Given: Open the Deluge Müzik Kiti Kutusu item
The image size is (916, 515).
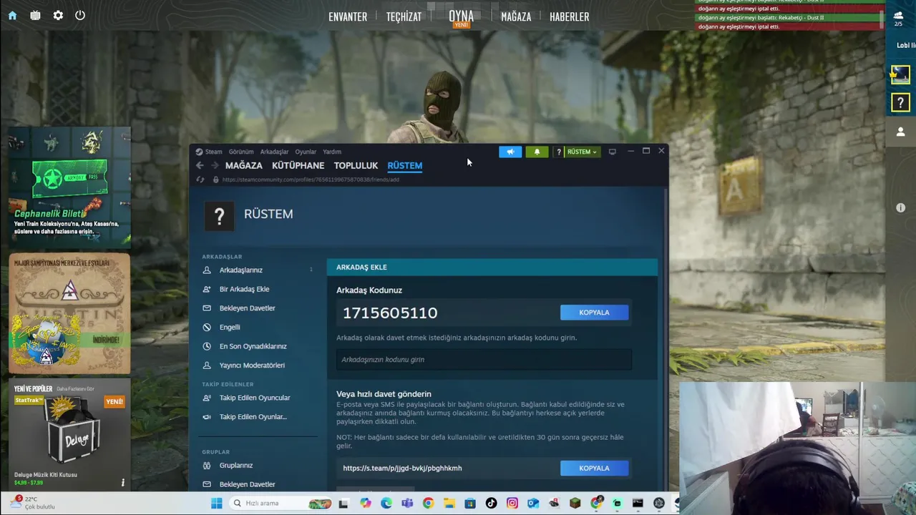Looking at the screenshot, I should point(69,436).
